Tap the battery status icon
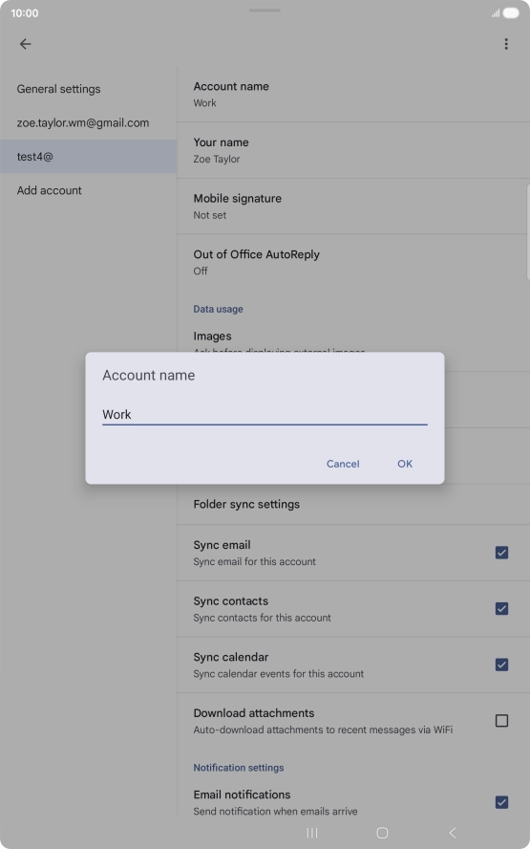 click(x=511, y=13)
